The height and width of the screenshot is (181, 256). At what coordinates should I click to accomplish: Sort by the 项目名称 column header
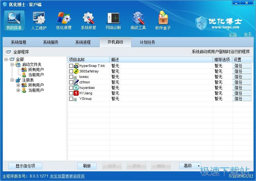[x=89, y=60]
